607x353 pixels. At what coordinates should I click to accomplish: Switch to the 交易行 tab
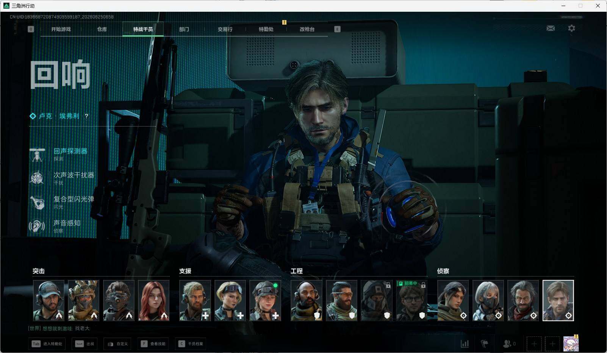225,29
